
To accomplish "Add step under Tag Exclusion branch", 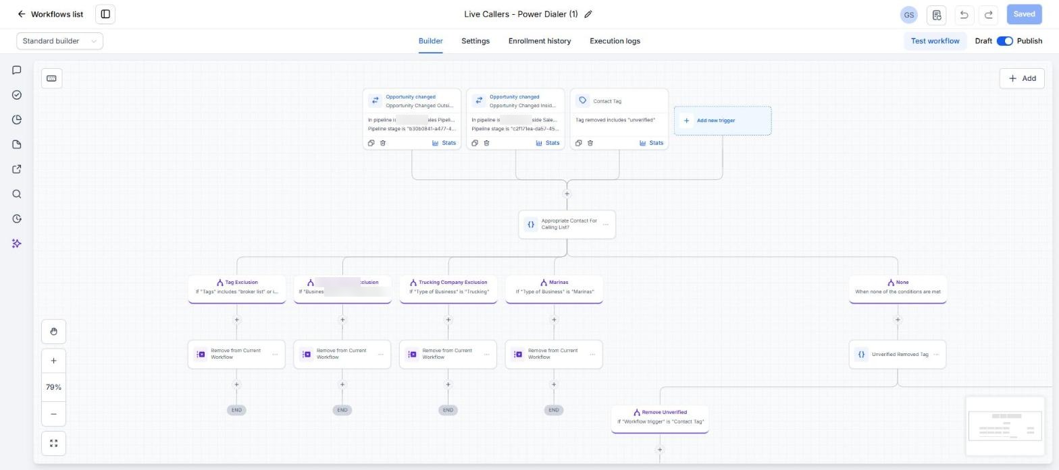I will [x=236, y=320].
